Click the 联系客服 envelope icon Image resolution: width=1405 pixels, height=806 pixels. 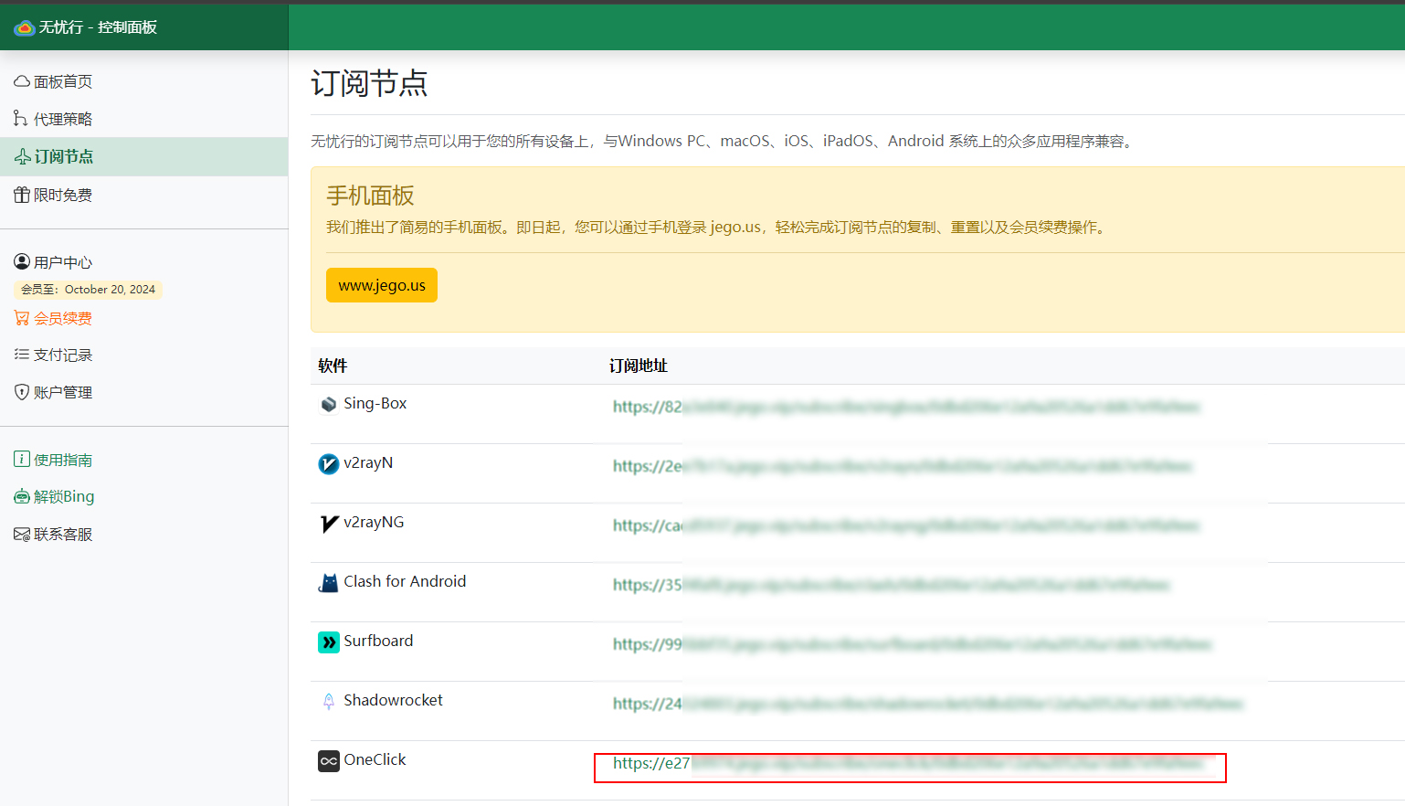[x=22, y=535]
